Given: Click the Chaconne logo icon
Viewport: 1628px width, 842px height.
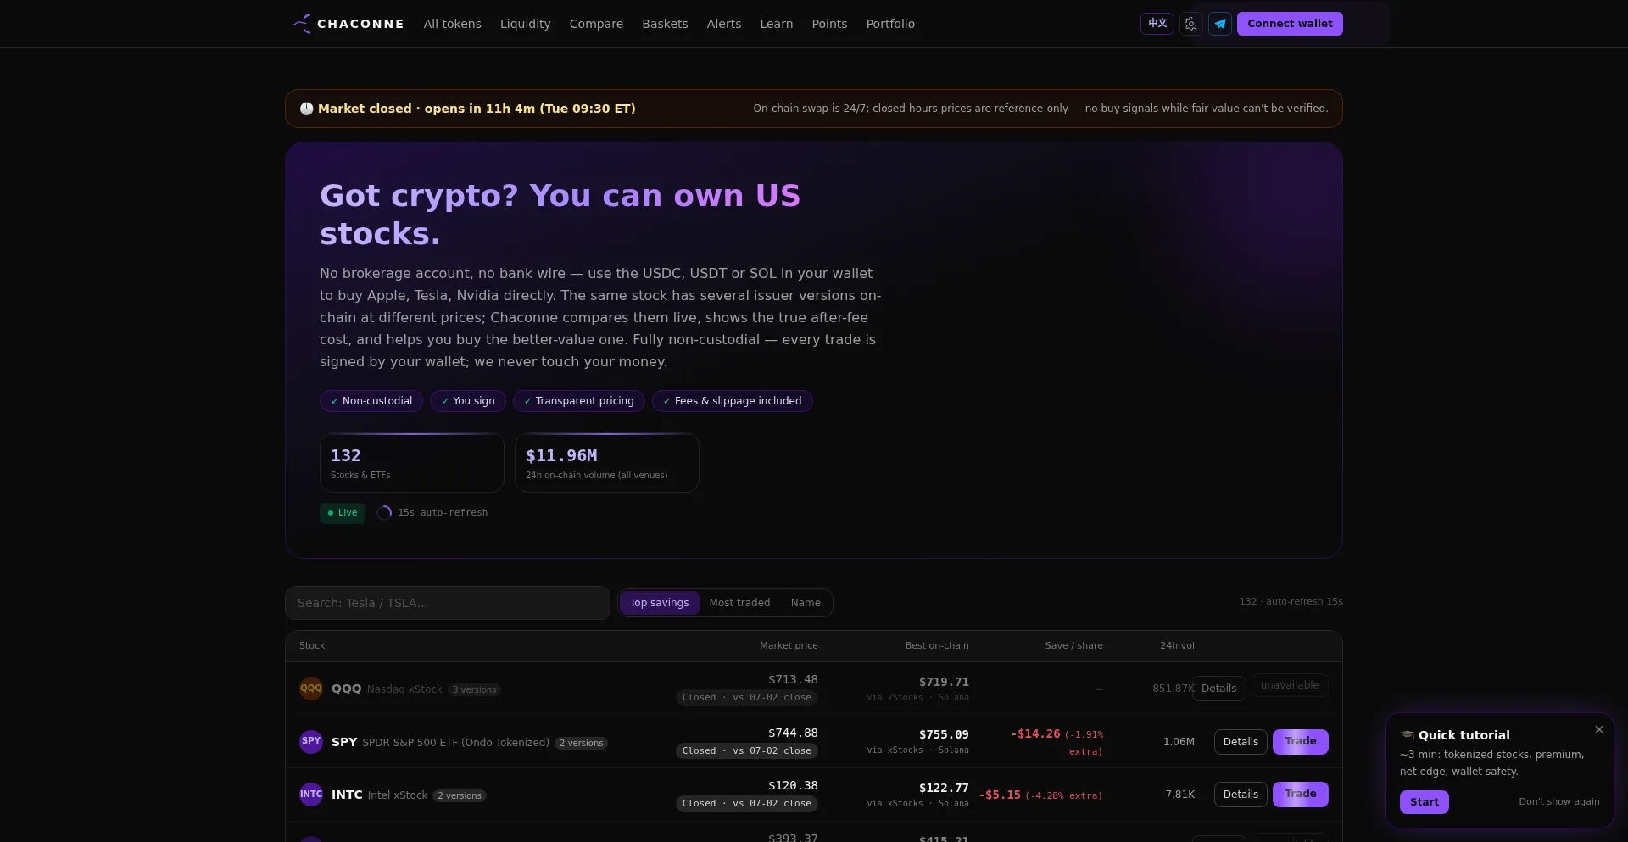Looking at the screenshot, I should click(x=301, y=24).
